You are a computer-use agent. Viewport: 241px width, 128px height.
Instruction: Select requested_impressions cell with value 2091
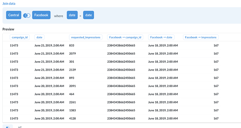72,86
